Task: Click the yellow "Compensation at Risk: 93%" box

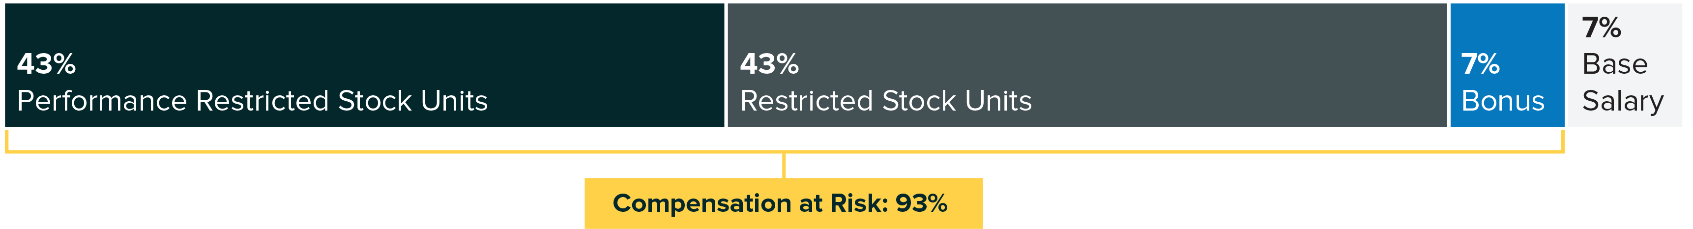Action: coord(784,220)
